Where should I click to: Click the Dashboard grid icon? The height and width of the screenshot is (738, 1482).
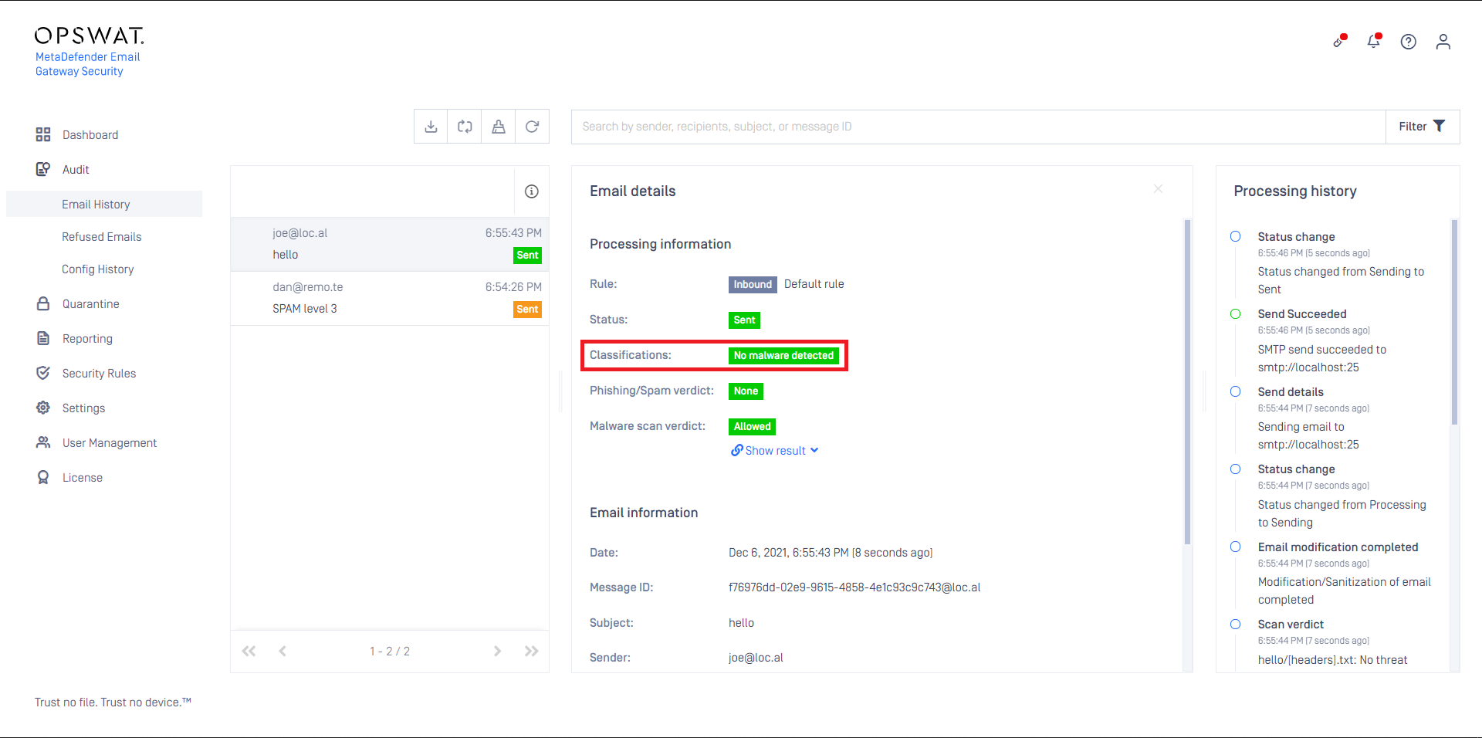(x=43, y=134)
